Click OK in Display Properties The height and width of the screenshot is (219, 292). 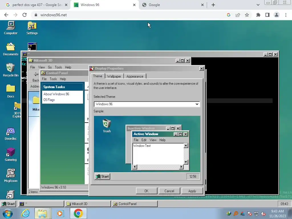[147, 191]
